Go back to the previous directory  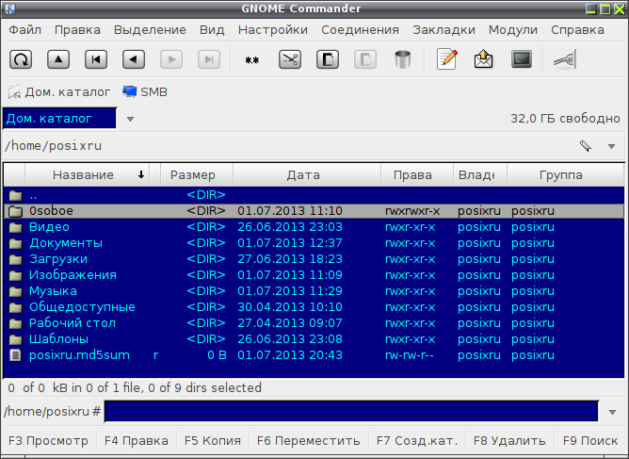coord(134,59)
